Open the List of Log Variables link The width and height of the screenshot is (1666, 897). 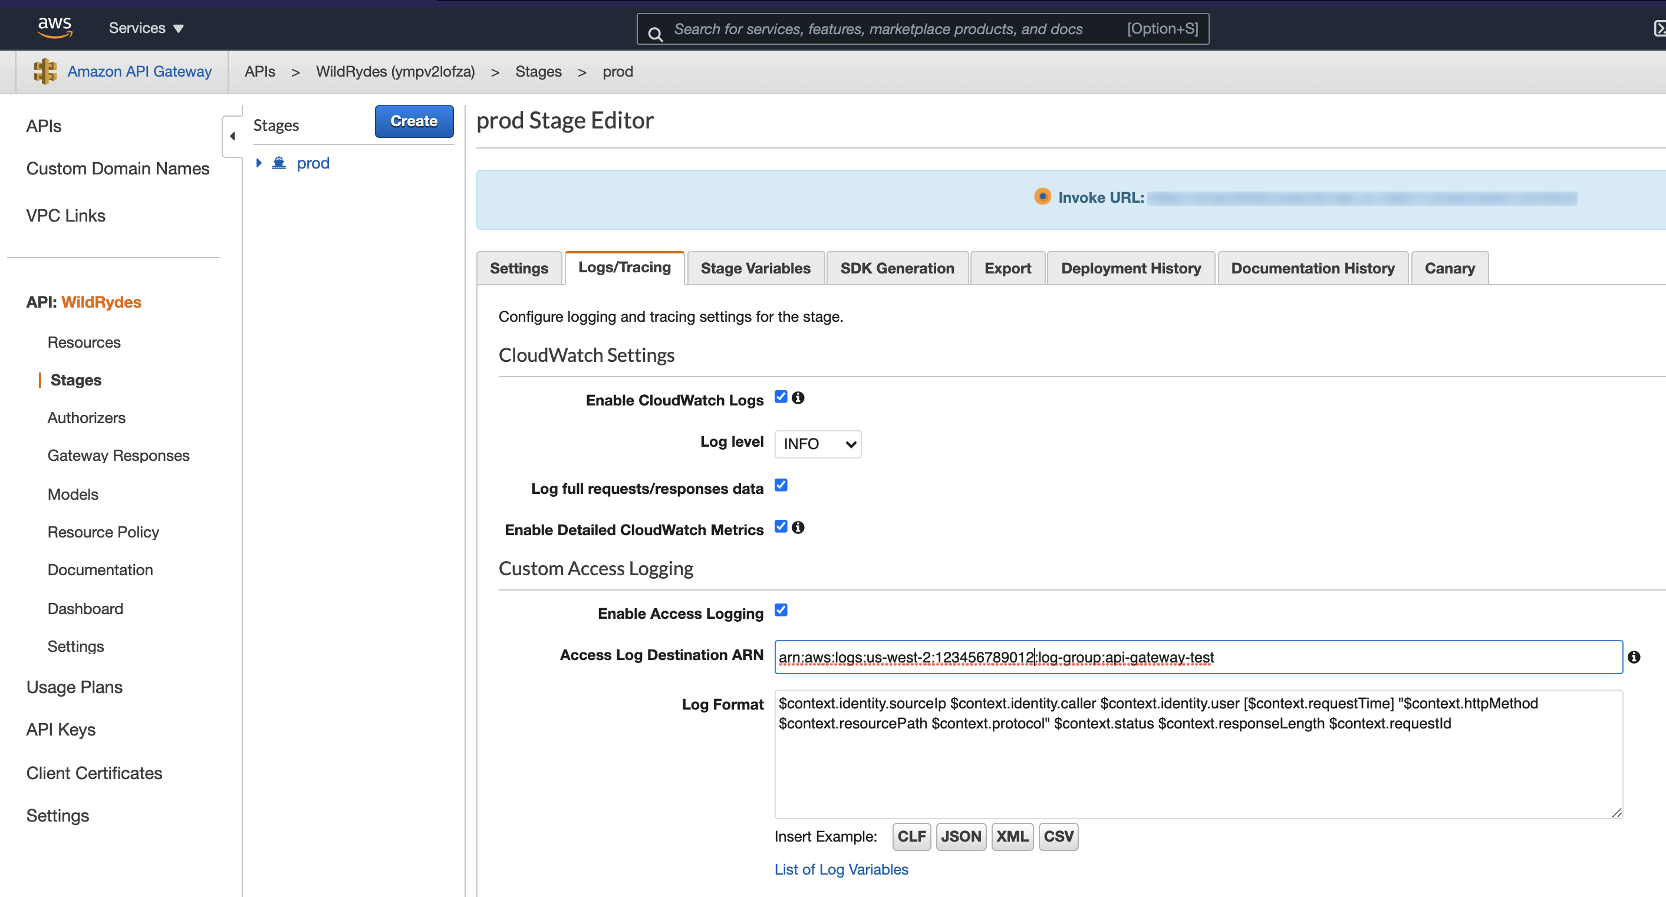tap(841, 869)
